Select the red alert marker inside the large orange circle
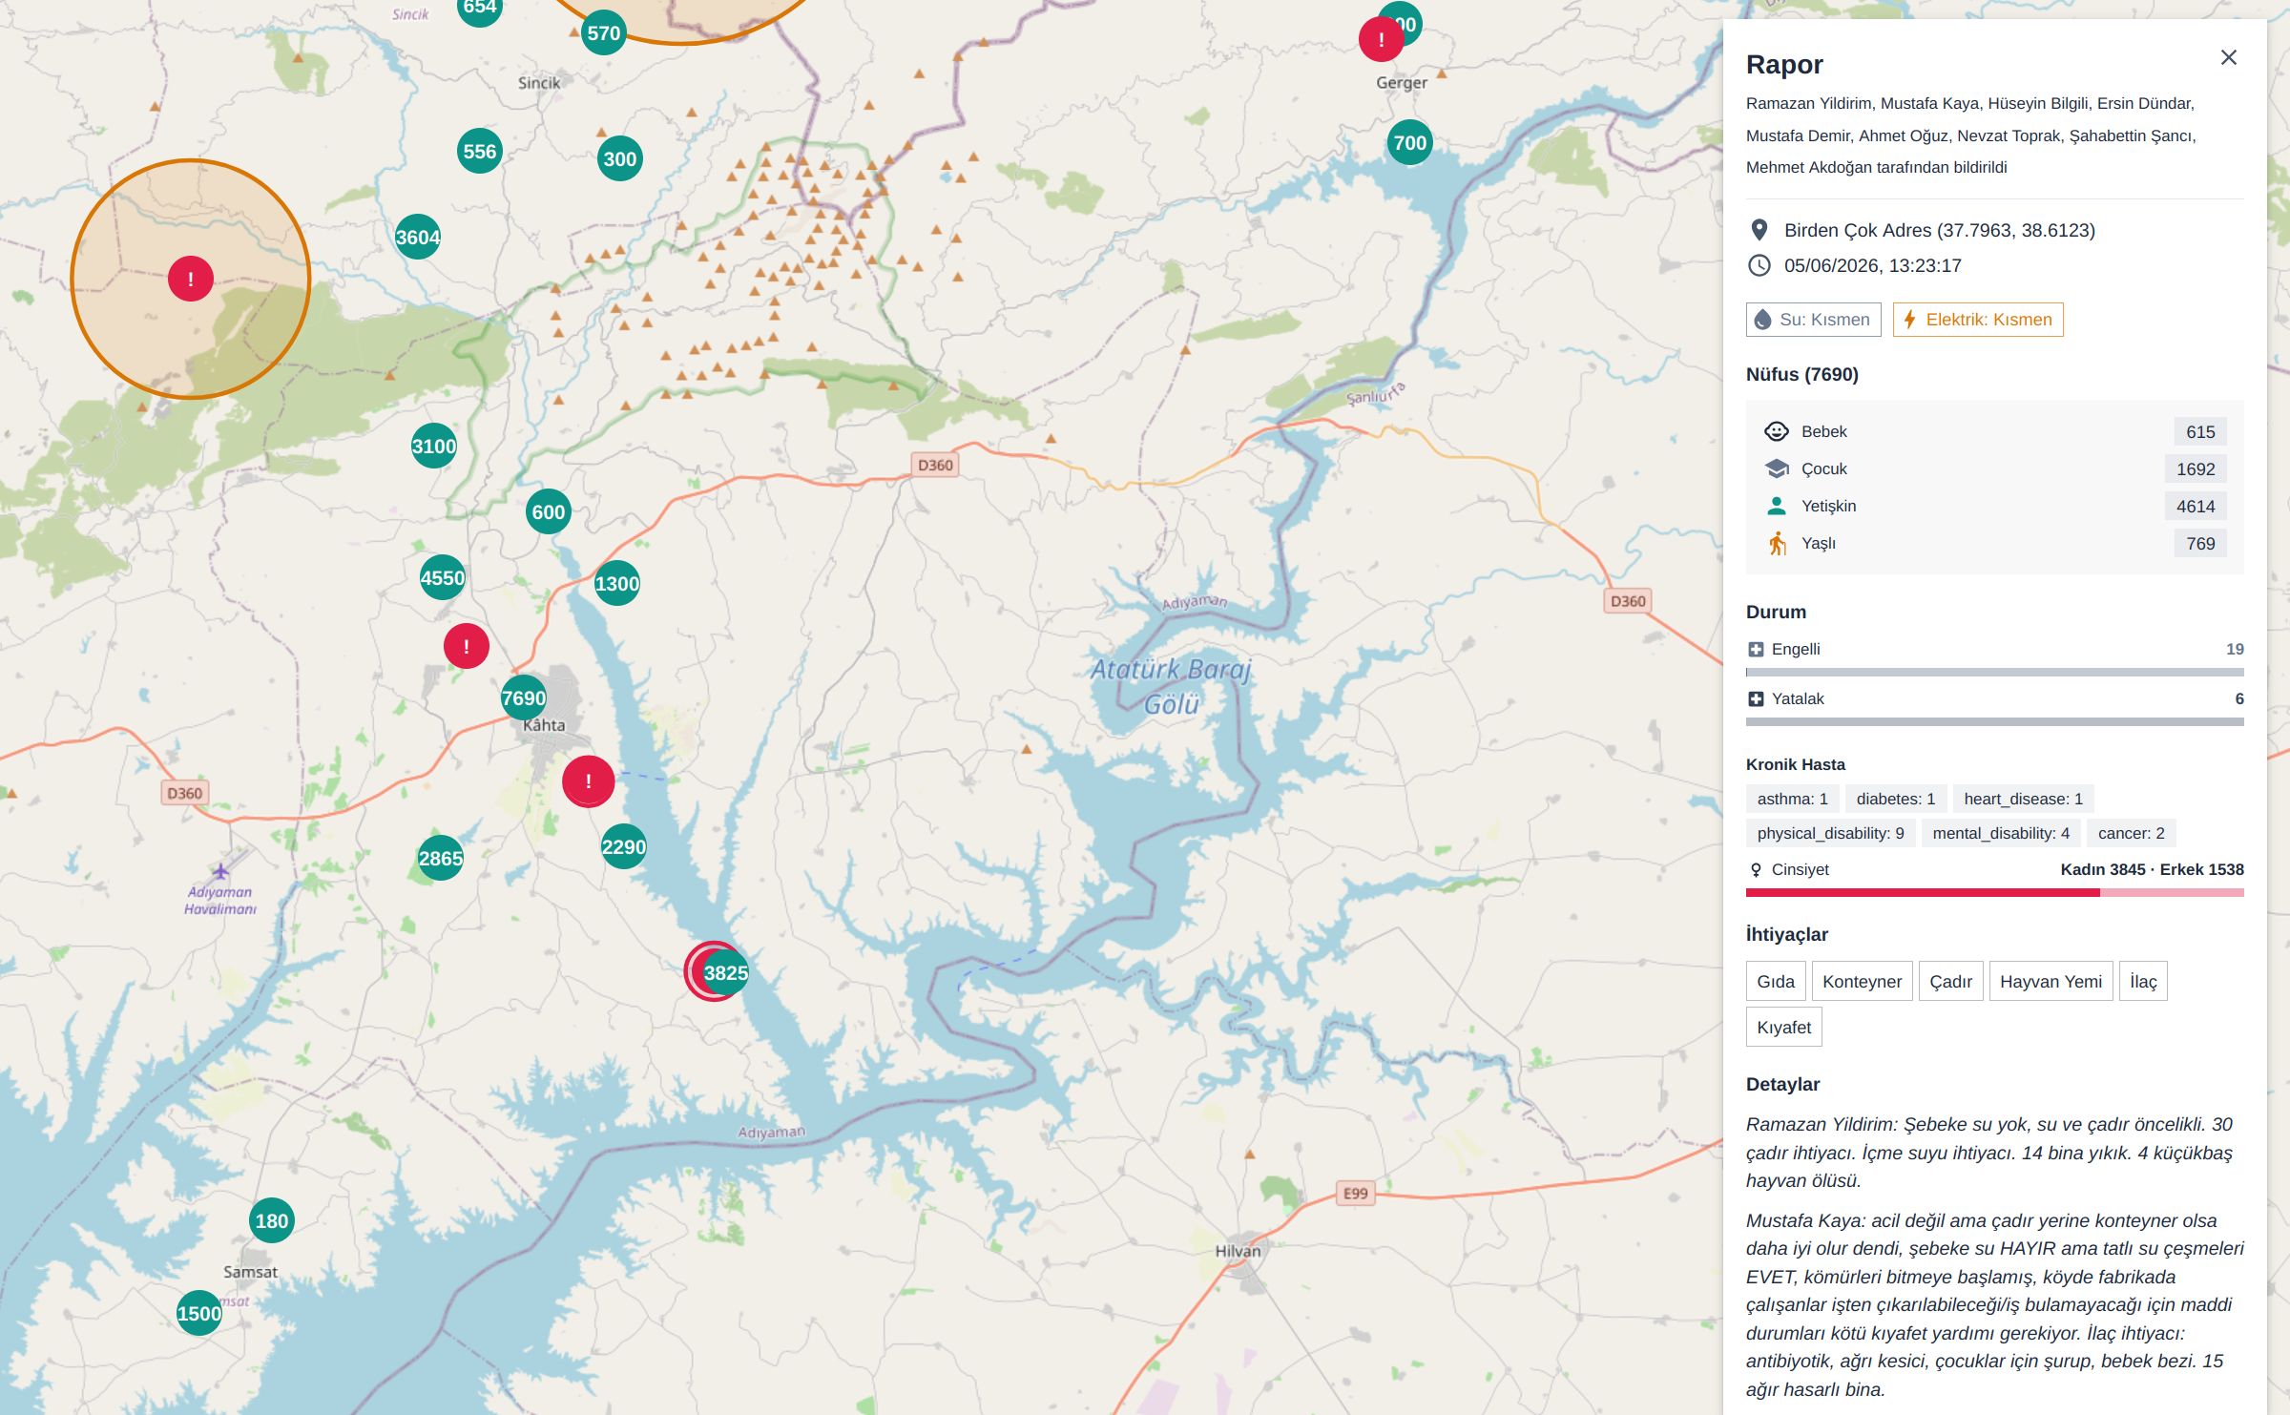The height and width of the screenshot is (1415, 2290). 191,279
